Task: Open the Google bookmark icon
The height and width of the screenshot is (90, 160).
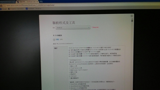Action: [1, 9]
